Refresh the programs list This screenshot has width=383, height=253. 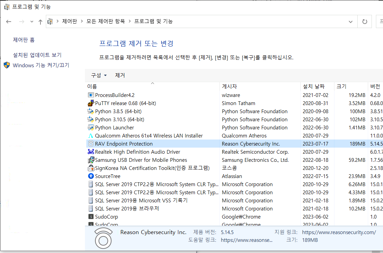point(365,22)
